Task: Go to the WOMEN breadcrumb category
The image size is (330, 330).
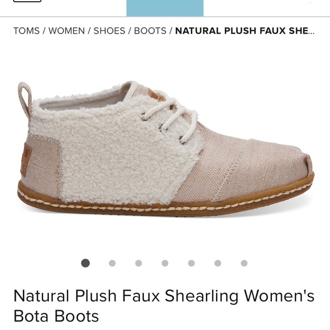Action: (67, 31)
